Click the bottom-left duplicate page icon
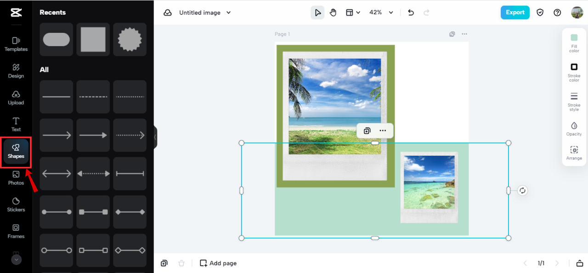The height and width of the screenshot is (273, 588). (x=164, y=263)
